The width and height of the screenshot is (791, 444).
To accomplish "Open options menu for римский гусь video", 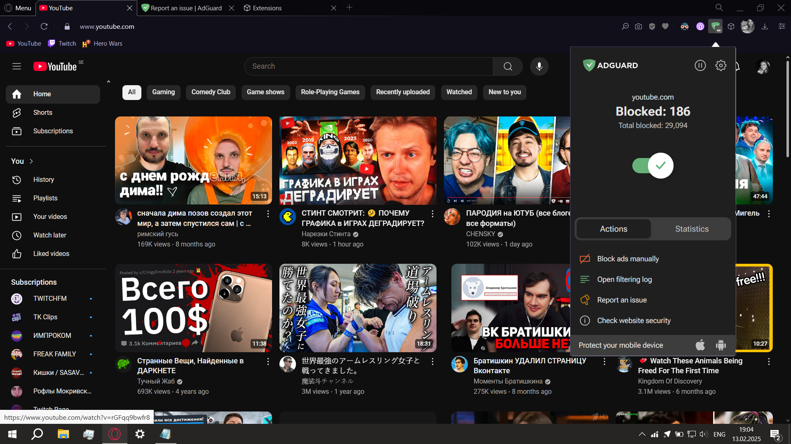I will point(268,214).
